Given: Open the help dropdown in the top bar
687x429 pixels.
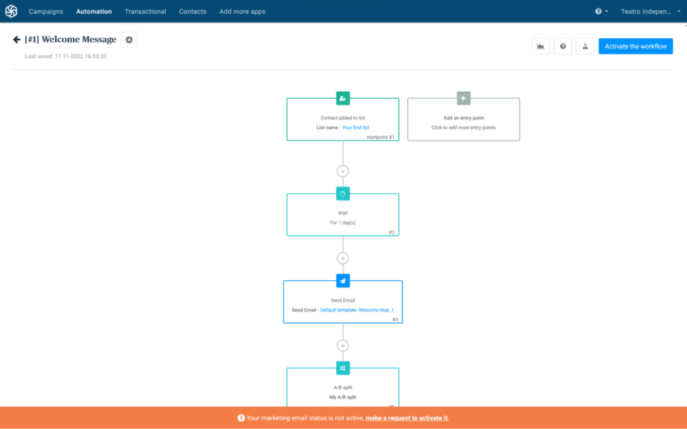Looking at the screenshot, I should 598,11.
